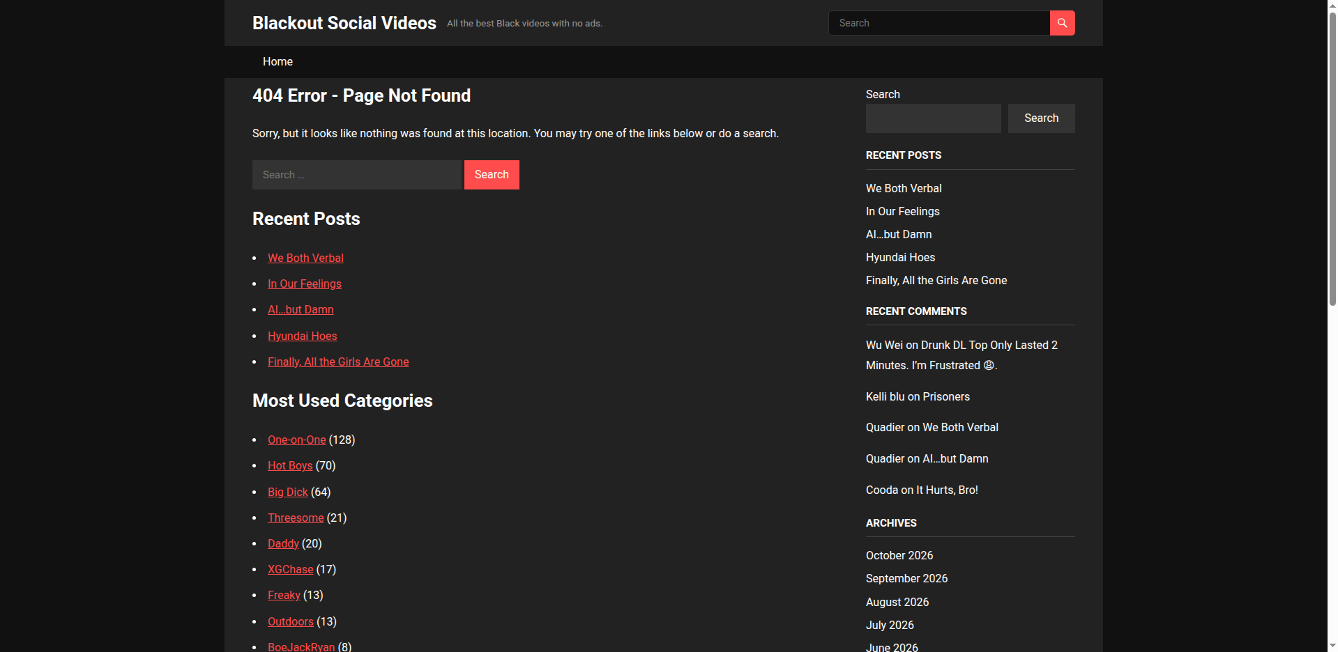Focus the 'Search …' field under the error message
The width and height of the screenshot is (1338, 652).
pyautogui.click(x=357, y=175)
